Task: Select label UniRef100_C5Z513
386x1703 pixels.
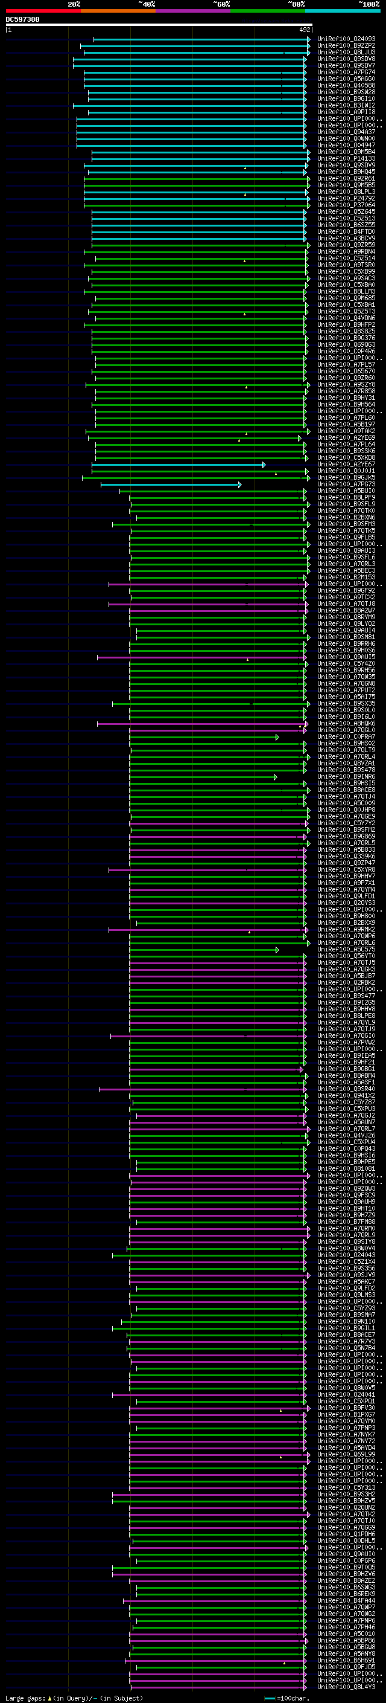Action: pyautogui.click(x=346, y=218)
